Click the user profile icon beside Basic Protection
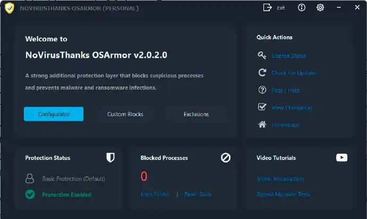The height and width of the screenshot is (219, 367). [x=30, y=179]
